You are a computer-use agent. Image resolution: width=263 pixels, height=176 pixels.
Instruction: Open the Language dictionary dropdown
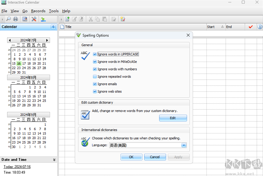[x=184, y=145]
